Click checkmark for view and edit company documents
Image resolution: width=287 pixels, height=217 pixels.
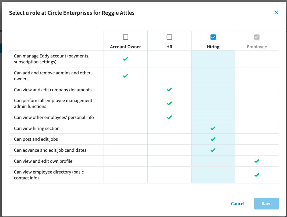pyautogui.click(x=169, y=90)
